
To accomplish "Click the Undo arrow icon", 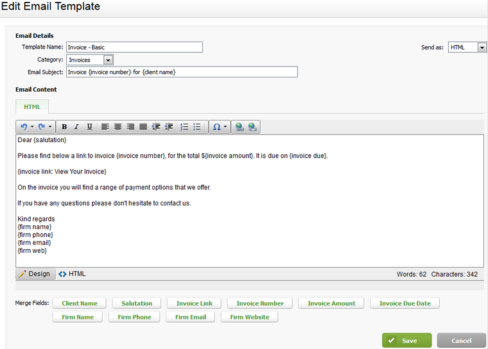I will click(24, 127).
